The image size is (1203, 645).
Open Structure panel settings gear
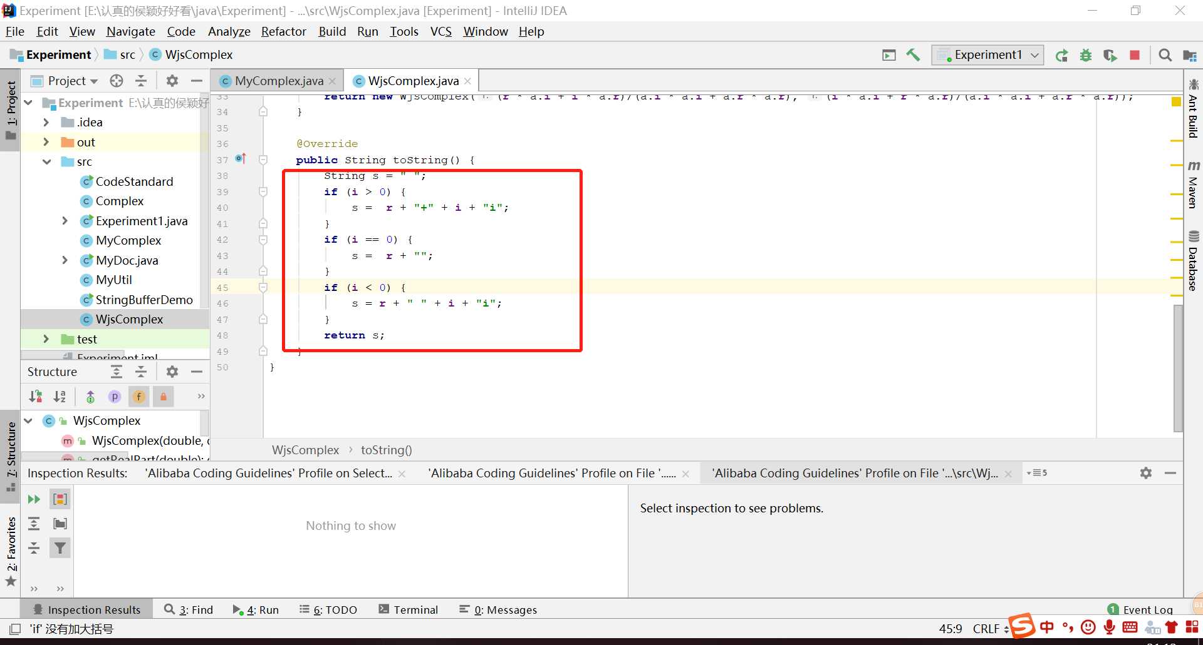tap(172, 372)
